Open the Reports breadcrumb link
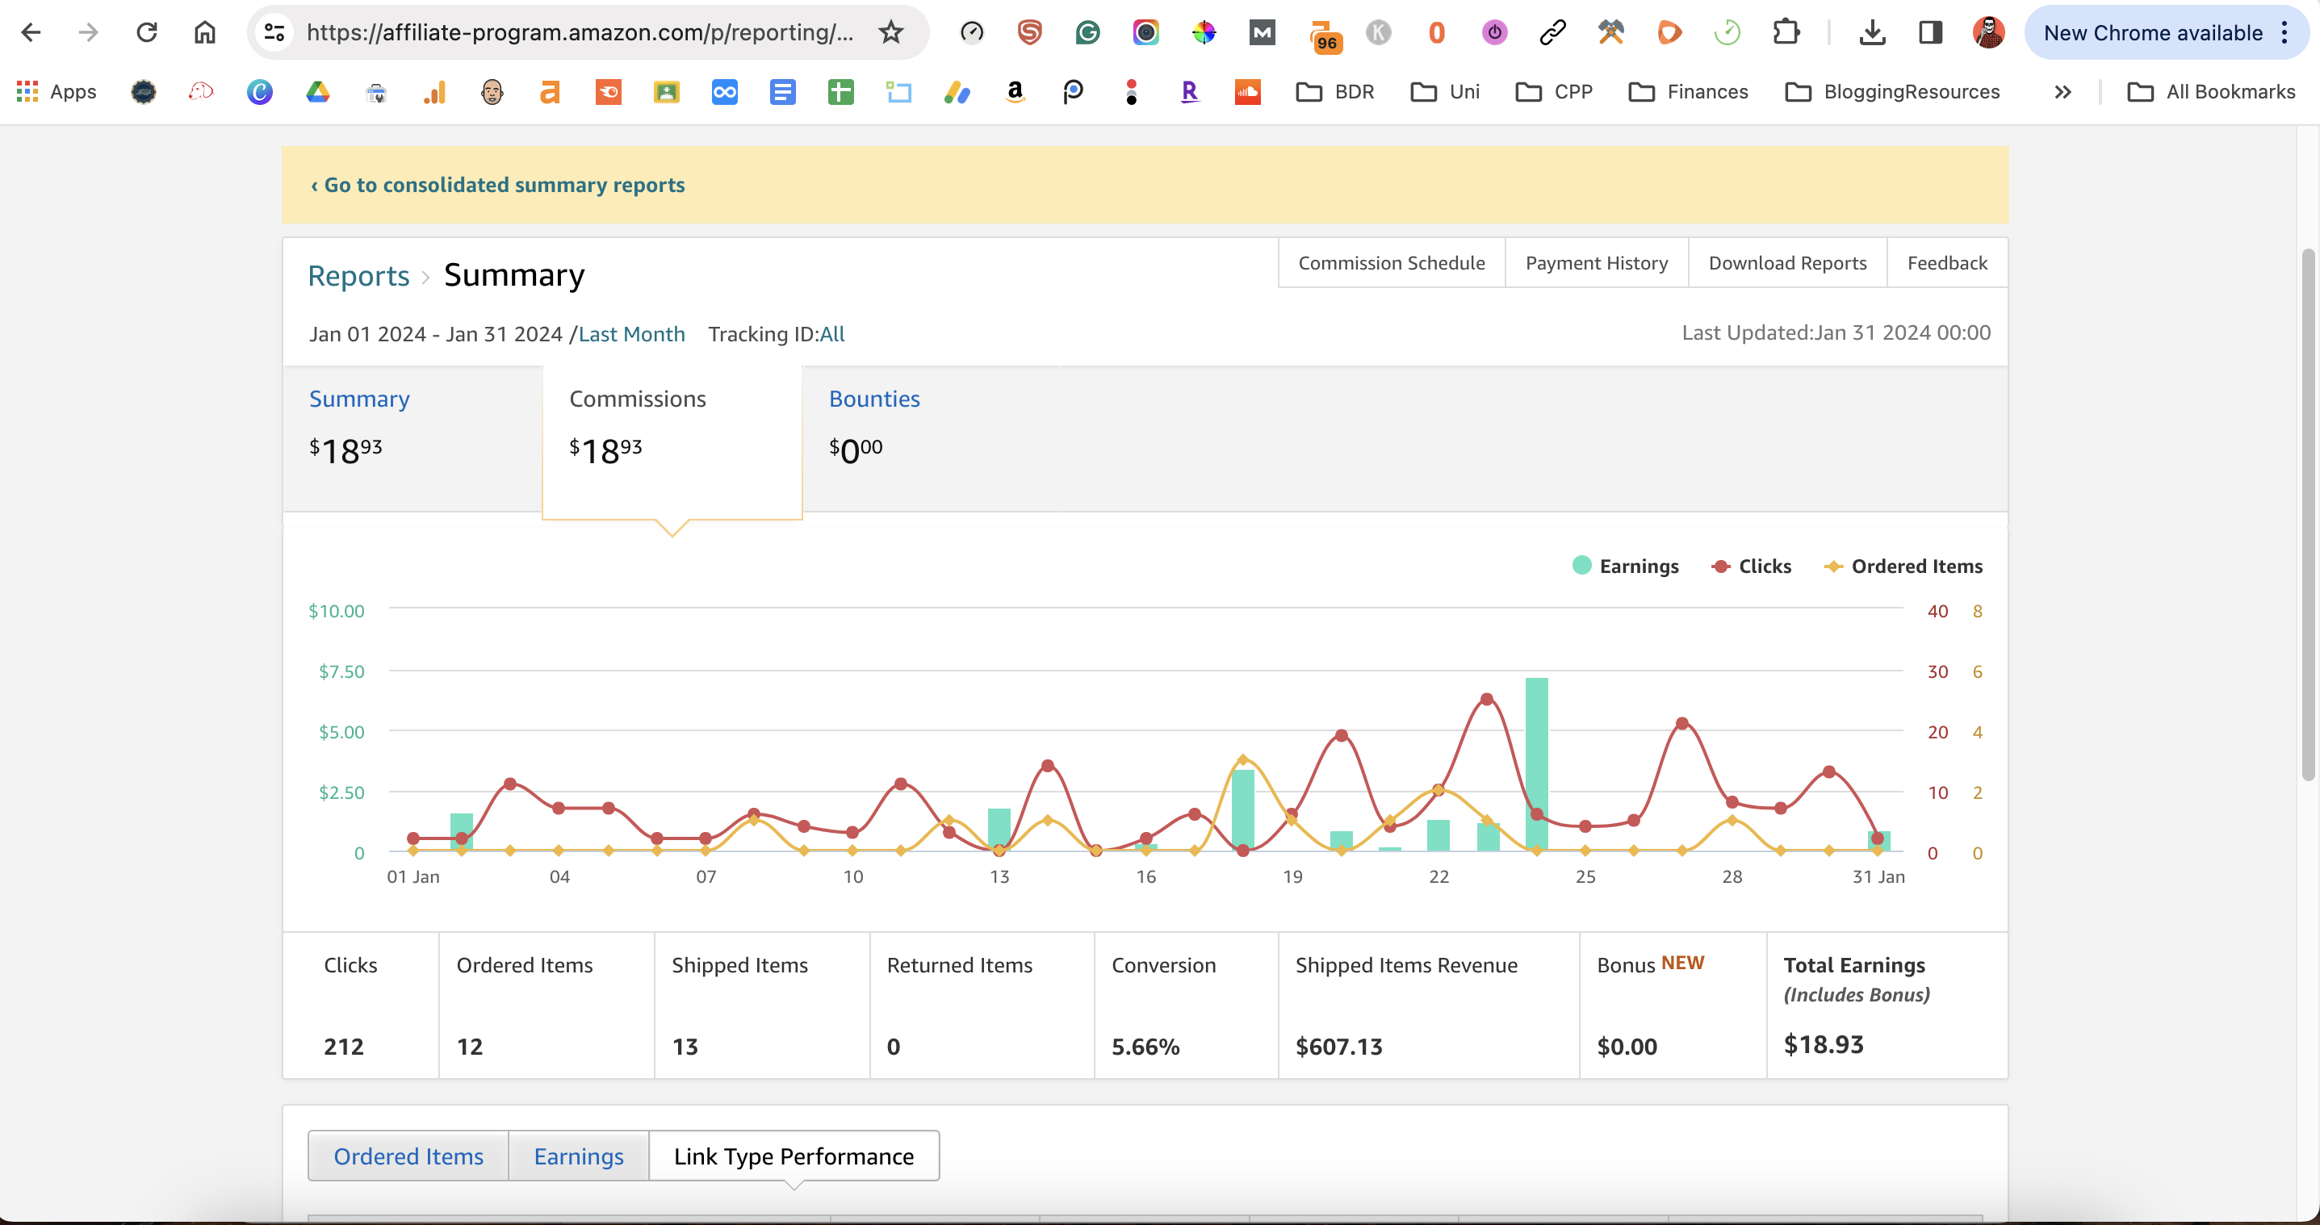2320x1225 pixels. point(358,275)
